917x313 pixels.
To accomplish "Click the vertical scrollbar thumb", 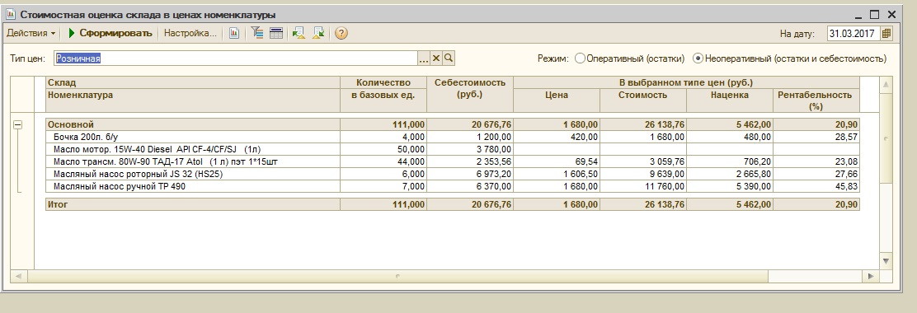I will 886,139.
